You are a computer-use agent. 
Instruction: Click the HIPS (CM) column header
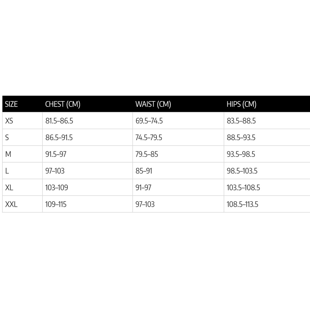click(242, 104)
